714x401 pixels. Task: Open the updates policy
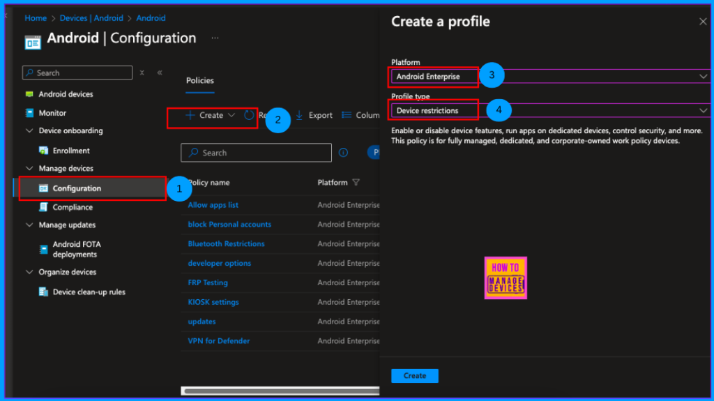[x=202, y=321]
